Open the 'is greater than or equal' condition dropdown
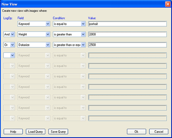This screenshot has width=172, height=138. point(83,45)
